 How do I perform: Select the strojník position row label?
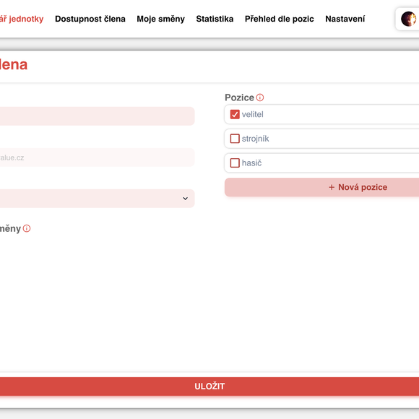[255, 139]
